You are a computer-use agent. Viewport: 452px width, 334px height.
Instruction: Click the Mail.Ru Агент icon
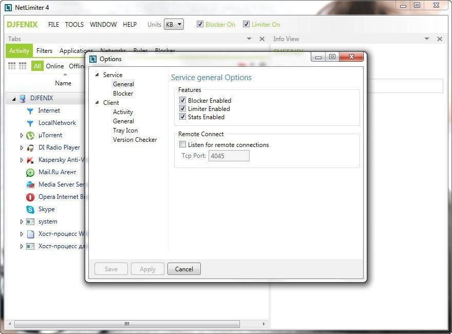tap(30, 173)
